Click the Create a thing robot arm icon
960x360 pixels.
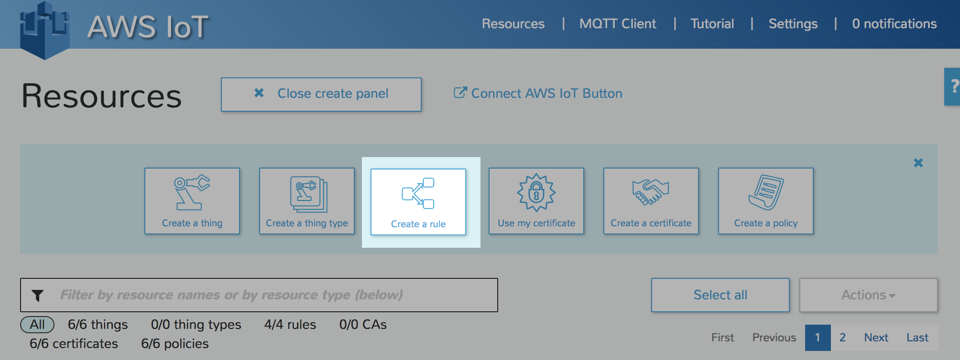pos(192,192)
